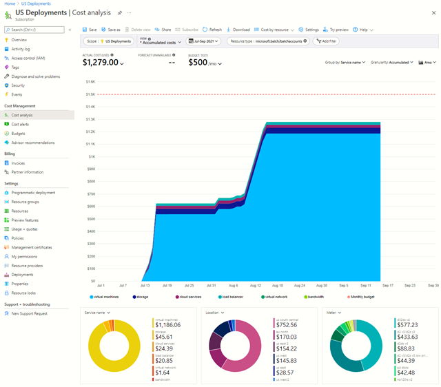The image size is (441, 387).
Task: Click the Add filter button
Action: (326, 41)
